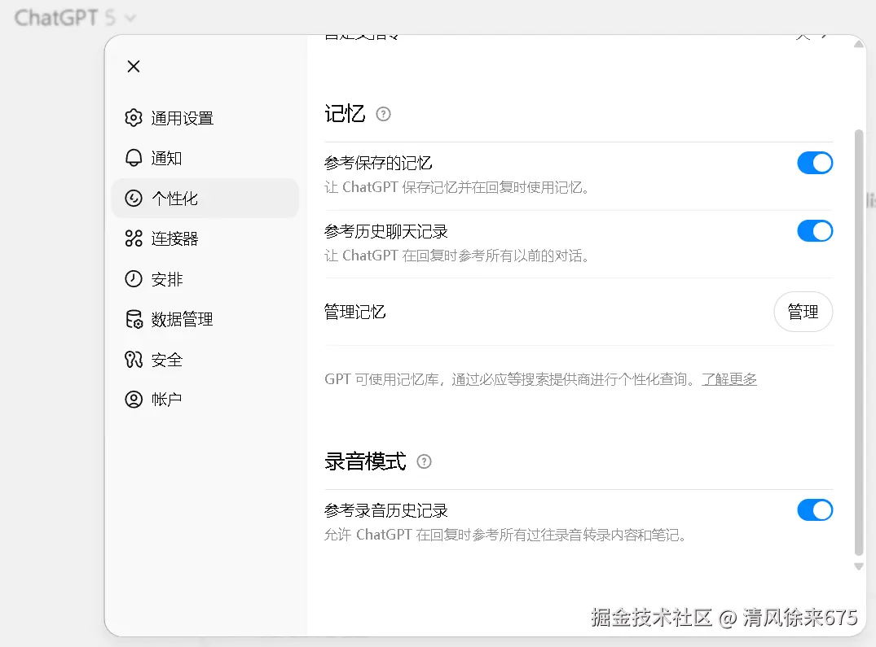Screen dimensions: 876x647
Task: Click the database icon for 数据管理
Action: click(x=134, y=319)
